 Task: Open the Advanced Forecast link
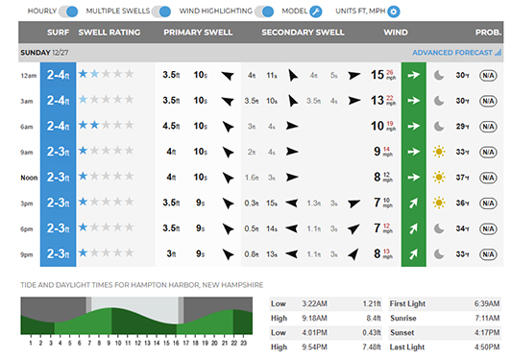tap(451, 53)
